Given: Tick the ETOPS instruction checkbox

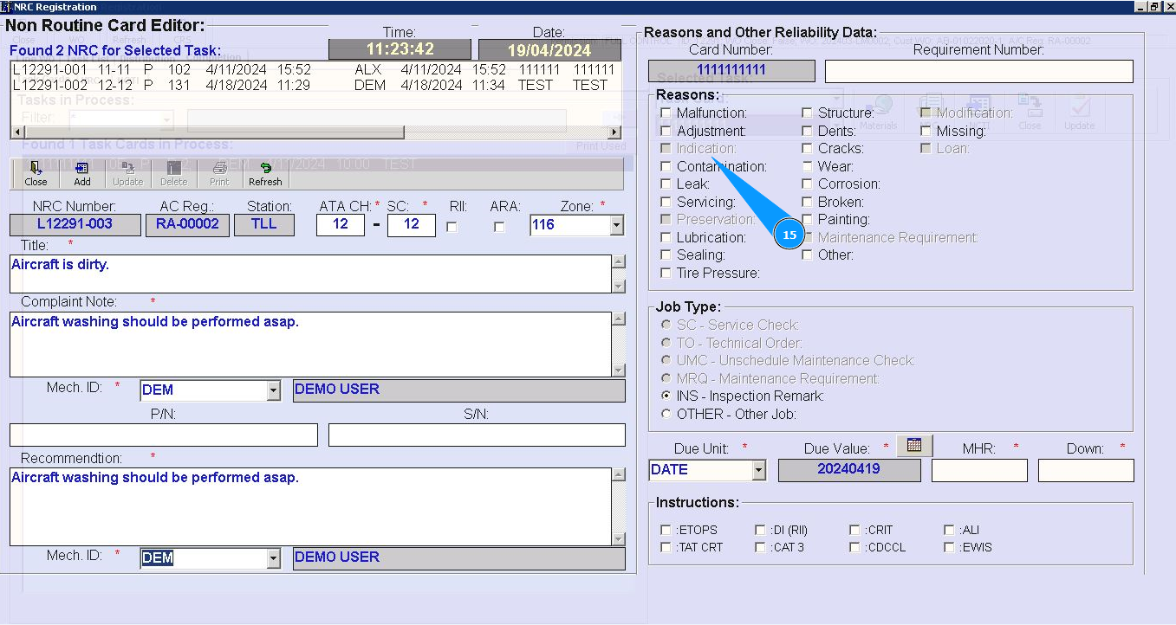Looking at the screenshot, I should pyautogui.click(x=666, y=530).
